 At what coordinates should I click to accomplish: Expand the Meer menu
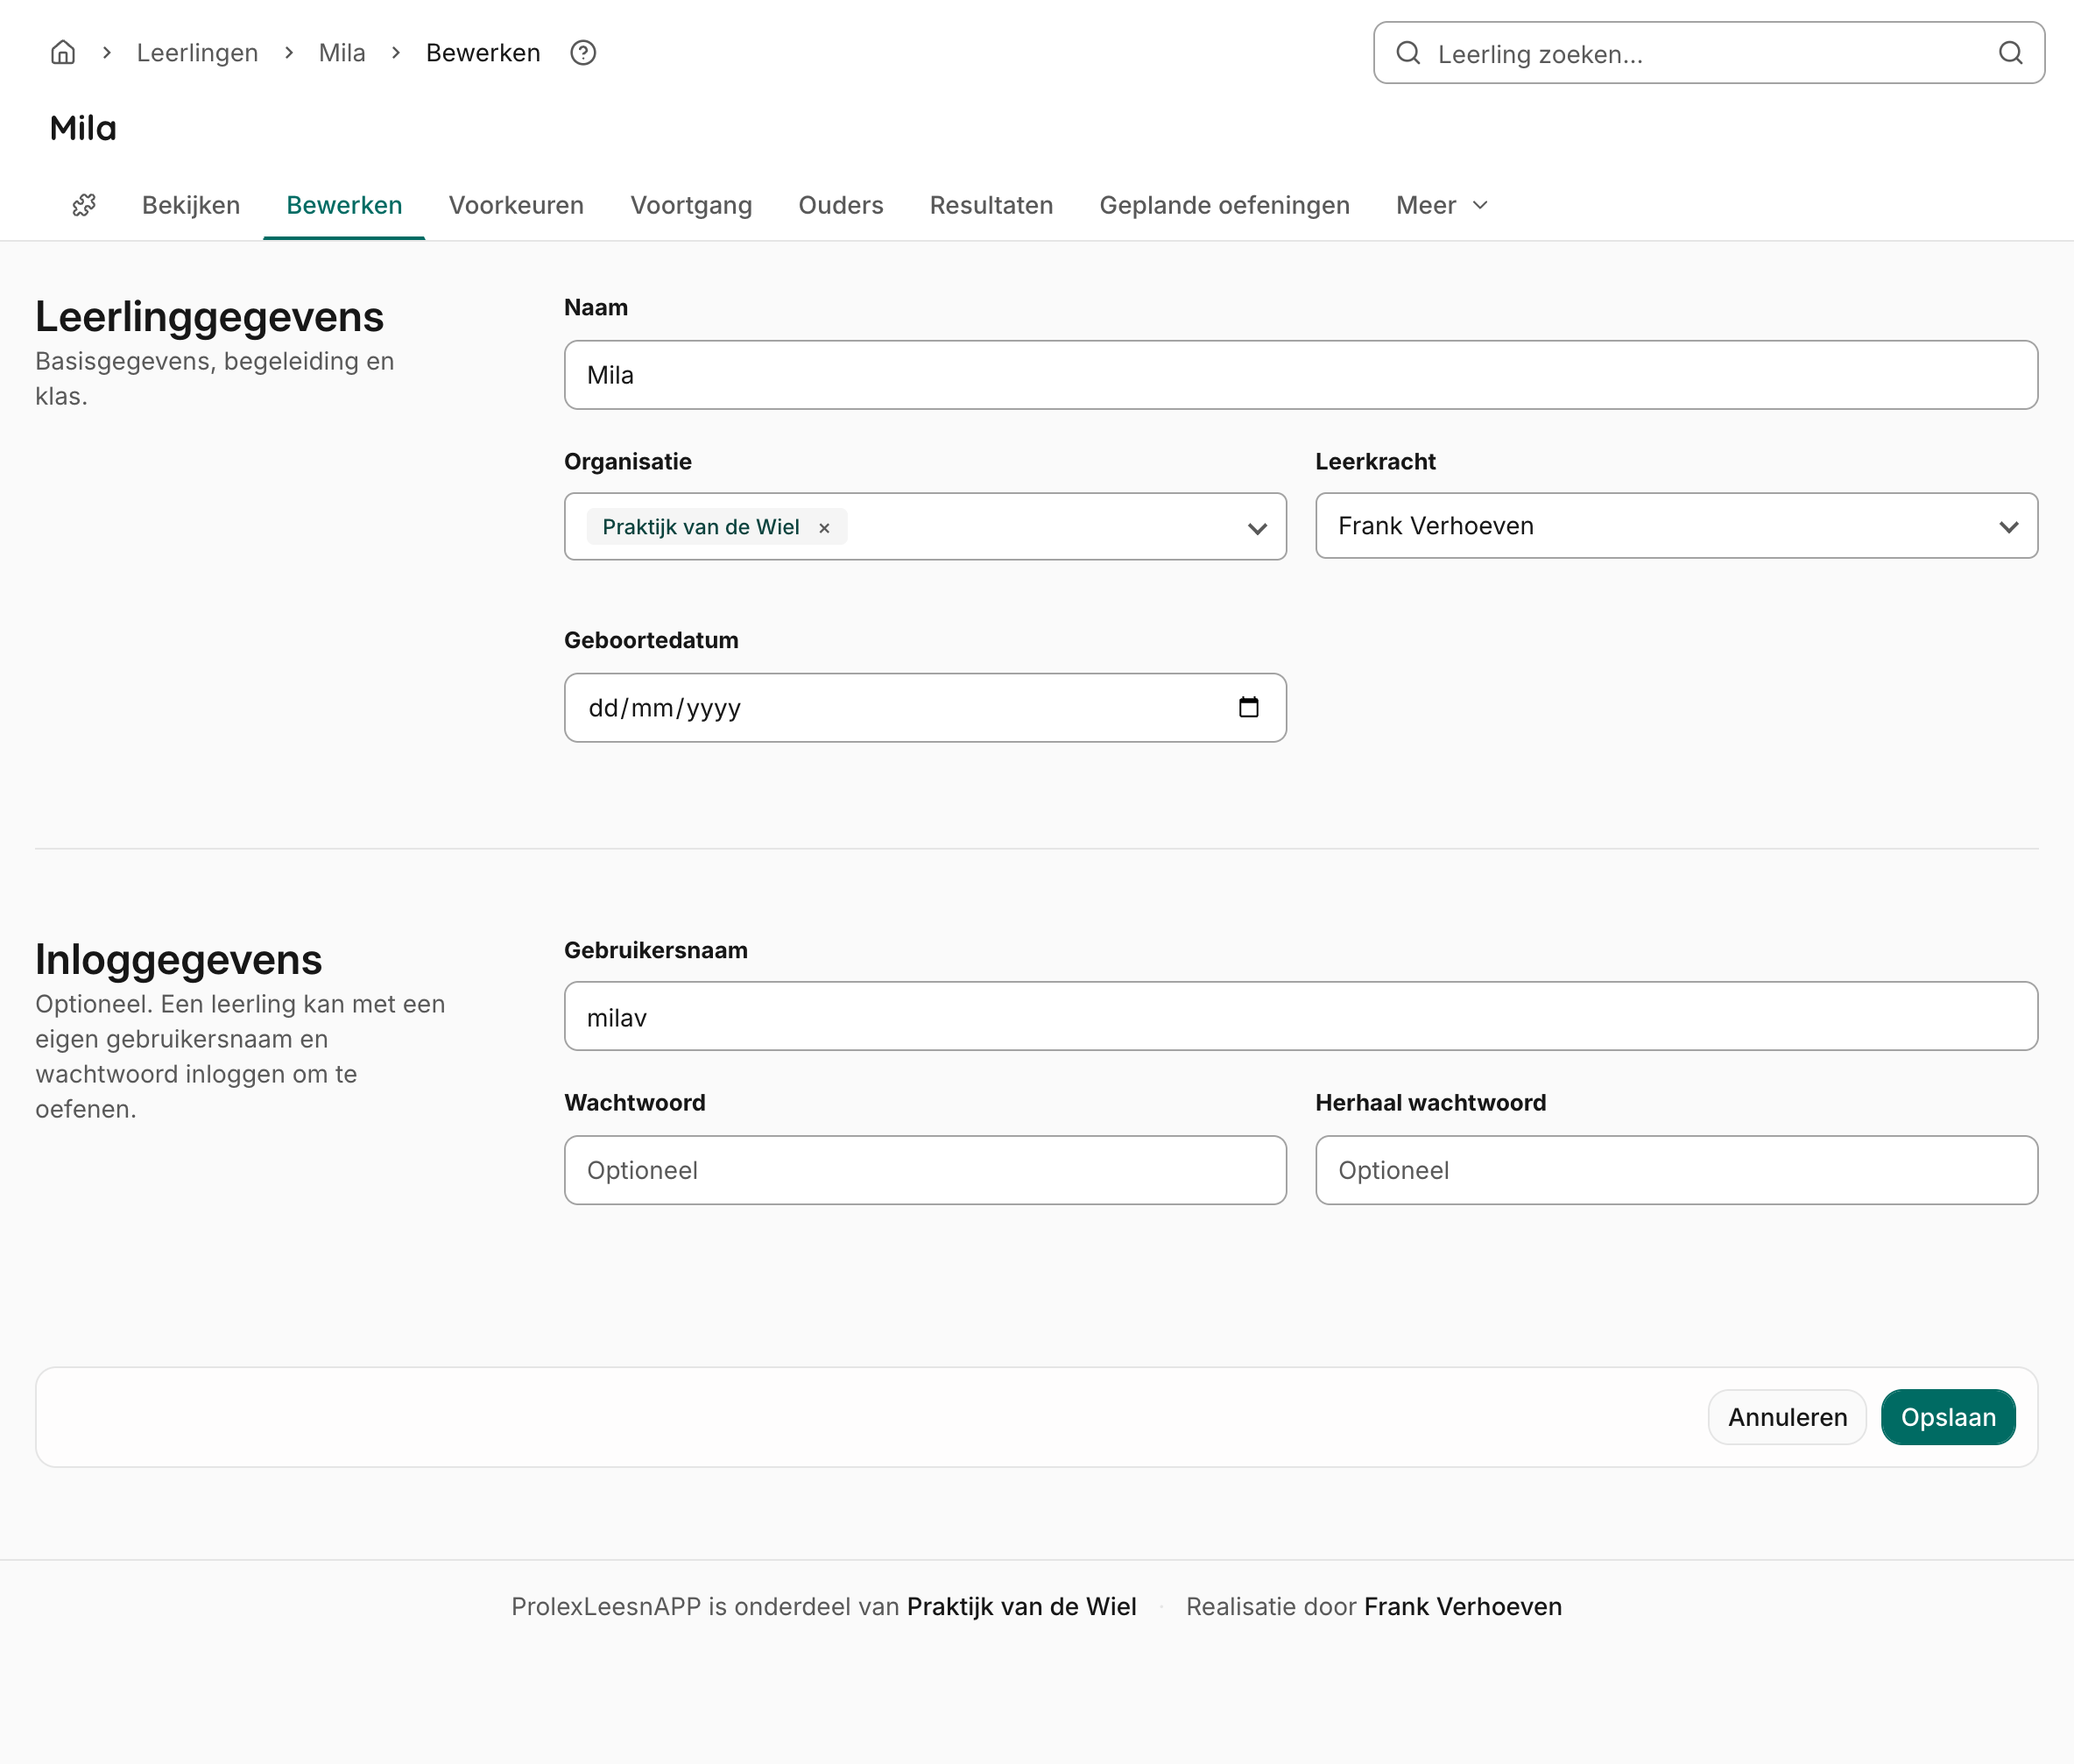(1442, 205)
